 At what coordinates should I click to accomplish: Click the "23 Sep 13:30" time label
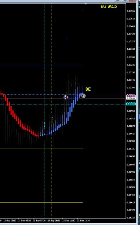click(x=83, y=220)
